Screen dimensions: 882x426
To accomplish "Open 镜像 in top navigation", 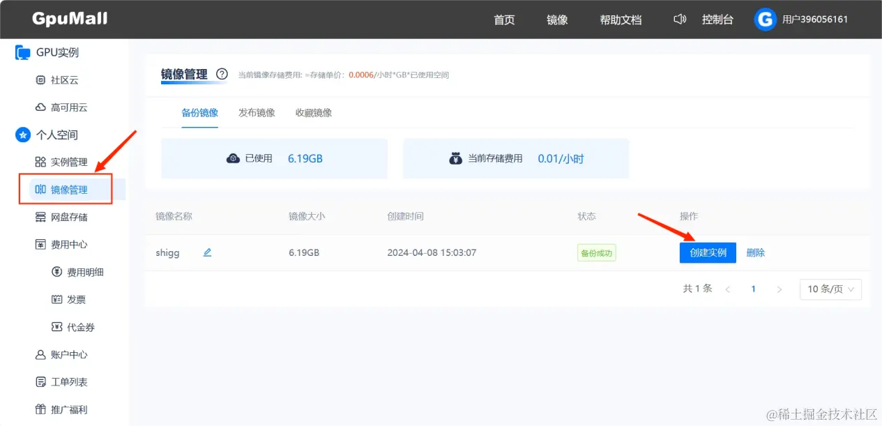I will (557, 20).
